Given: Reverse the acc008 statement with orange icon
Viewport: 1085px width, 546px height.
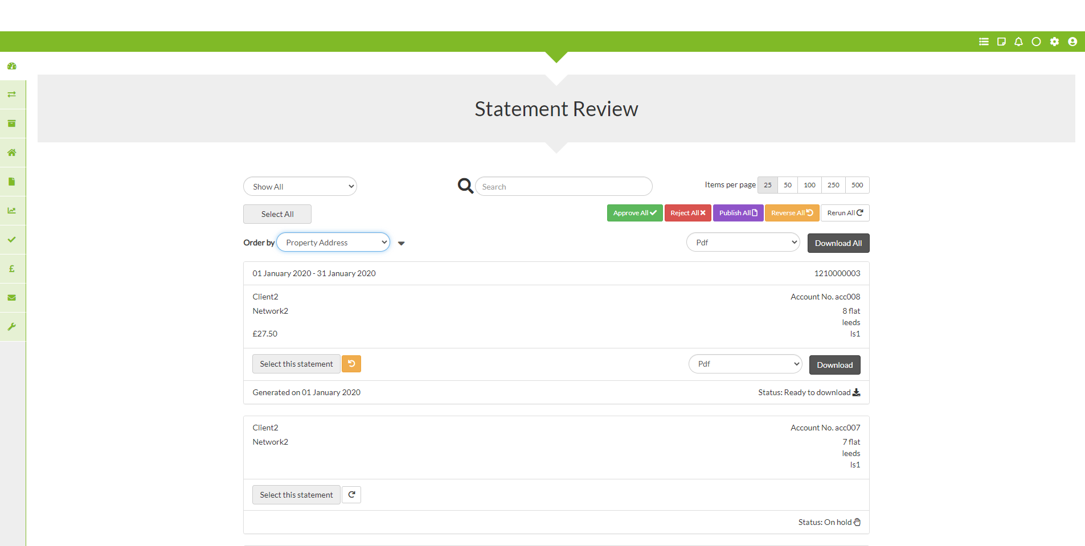Looking at the screenshot, I should coord(351,364).
